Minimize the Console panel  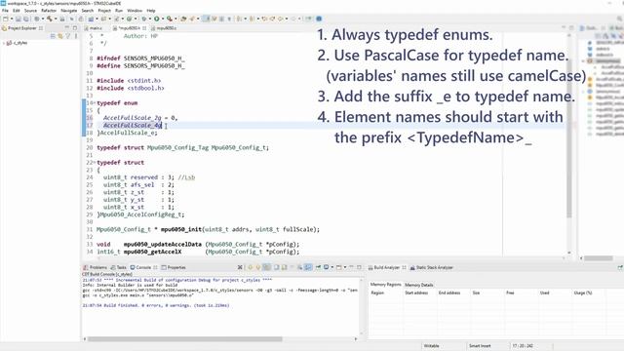pyautogui.click(x=351, y=267)
